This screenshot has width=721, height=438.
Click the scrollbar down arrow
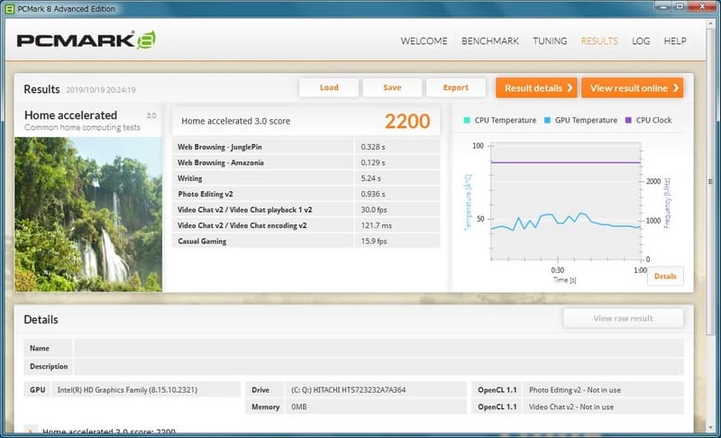click(710, 427)
